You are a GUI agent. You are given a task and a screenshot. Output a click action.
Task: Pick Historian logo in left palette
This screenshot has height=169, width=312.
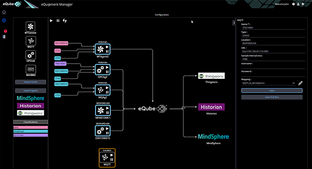[x=31, y=106]
